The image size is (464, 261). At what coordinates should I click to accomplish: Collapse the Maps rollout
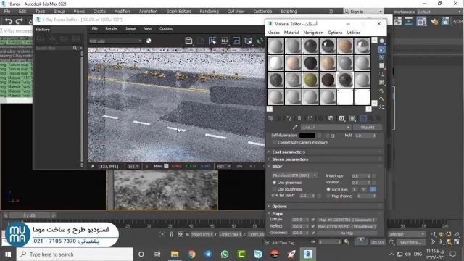[x=325, y=213]
